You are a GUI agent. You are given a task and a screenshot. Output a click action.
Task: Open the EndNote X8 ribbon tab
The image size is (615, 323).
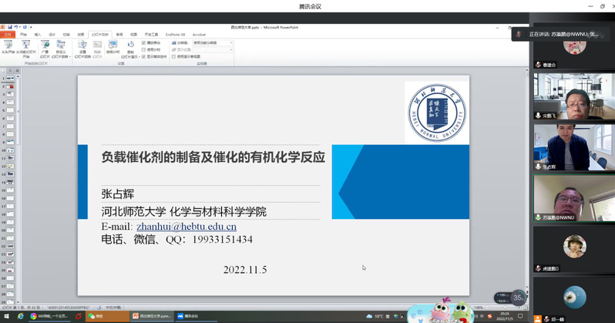(x=177, y=35)
